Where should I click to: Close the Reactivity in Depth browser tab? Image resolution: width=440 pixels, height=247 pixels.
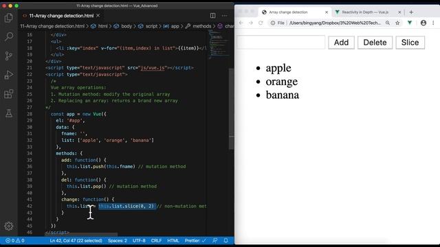(399, 12)
